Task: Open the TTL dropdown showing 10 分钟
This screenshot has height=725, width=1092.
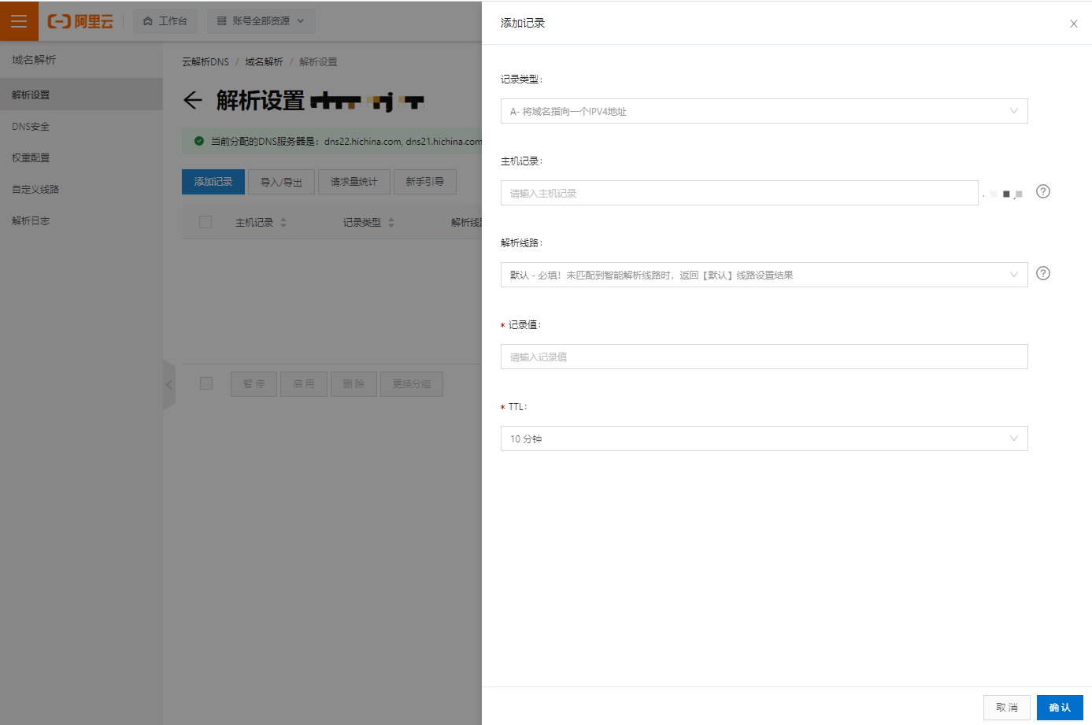Action: [764, 438]
